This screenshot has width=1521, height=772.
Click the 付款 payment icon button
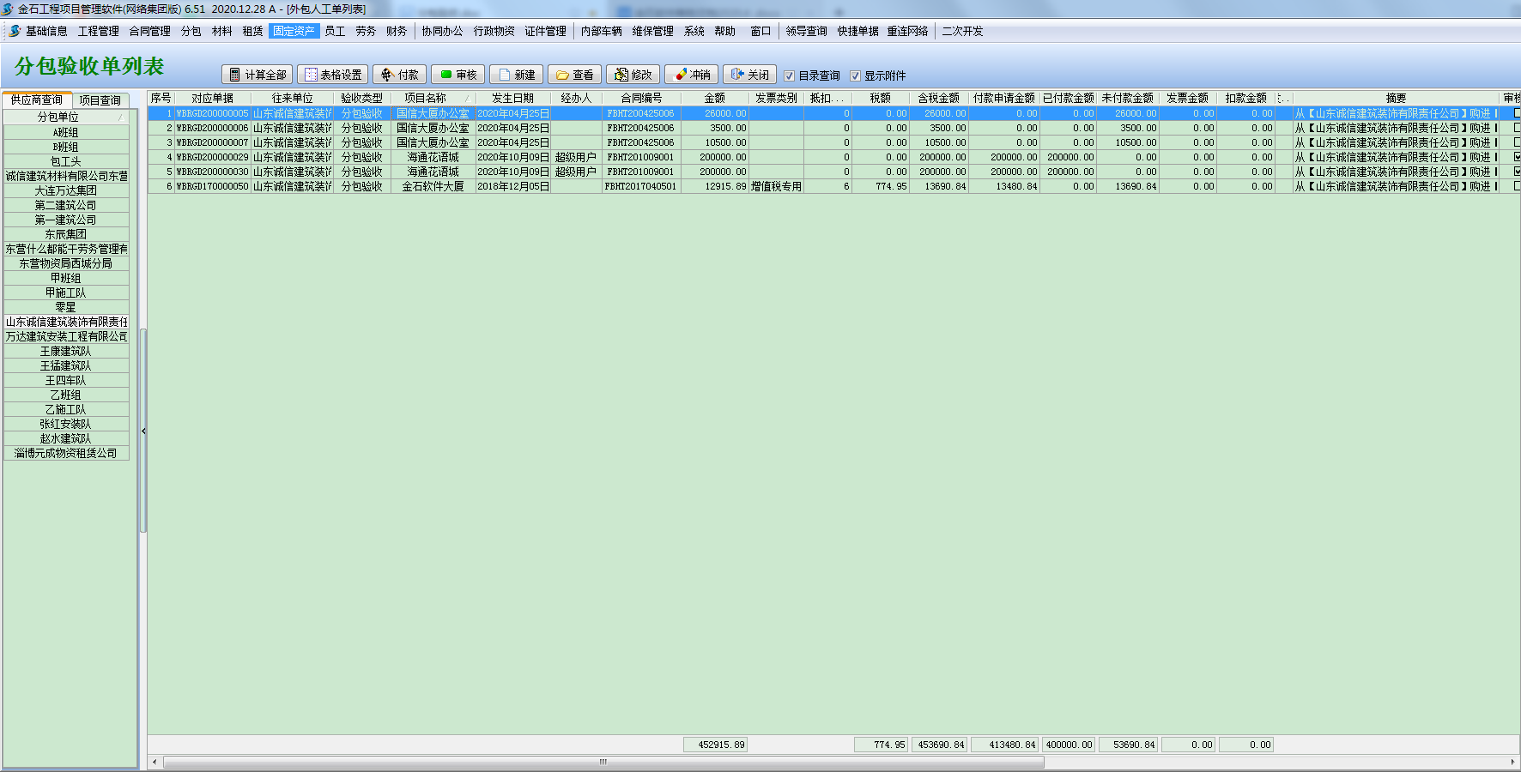pos(387,75)
